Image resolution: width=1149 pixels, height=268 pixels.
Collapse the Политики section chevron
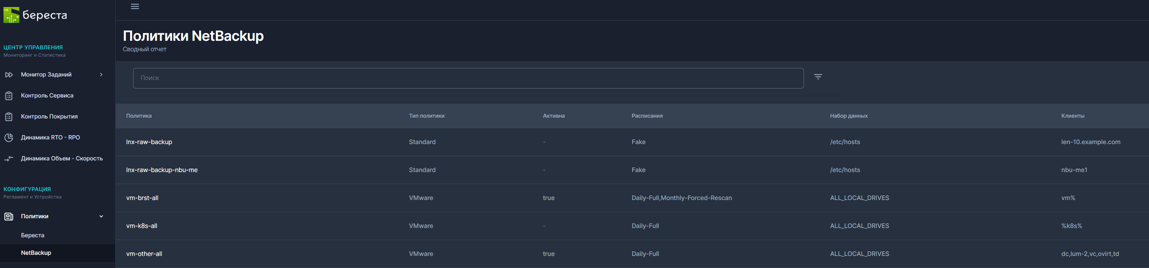(x=101, y=216)
